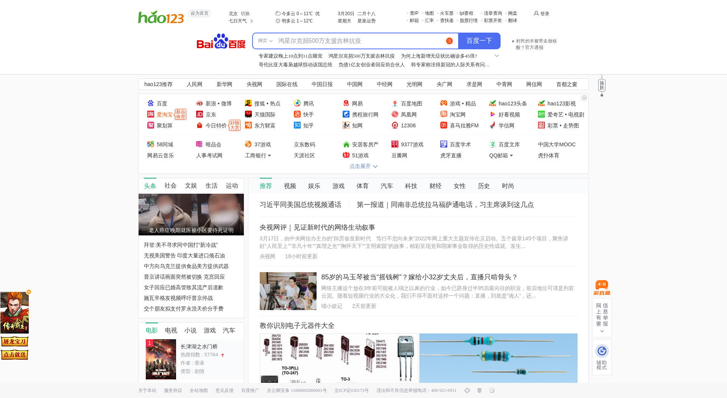727x398 pixels.
Task: Click the login user icon
Action: 536,13
